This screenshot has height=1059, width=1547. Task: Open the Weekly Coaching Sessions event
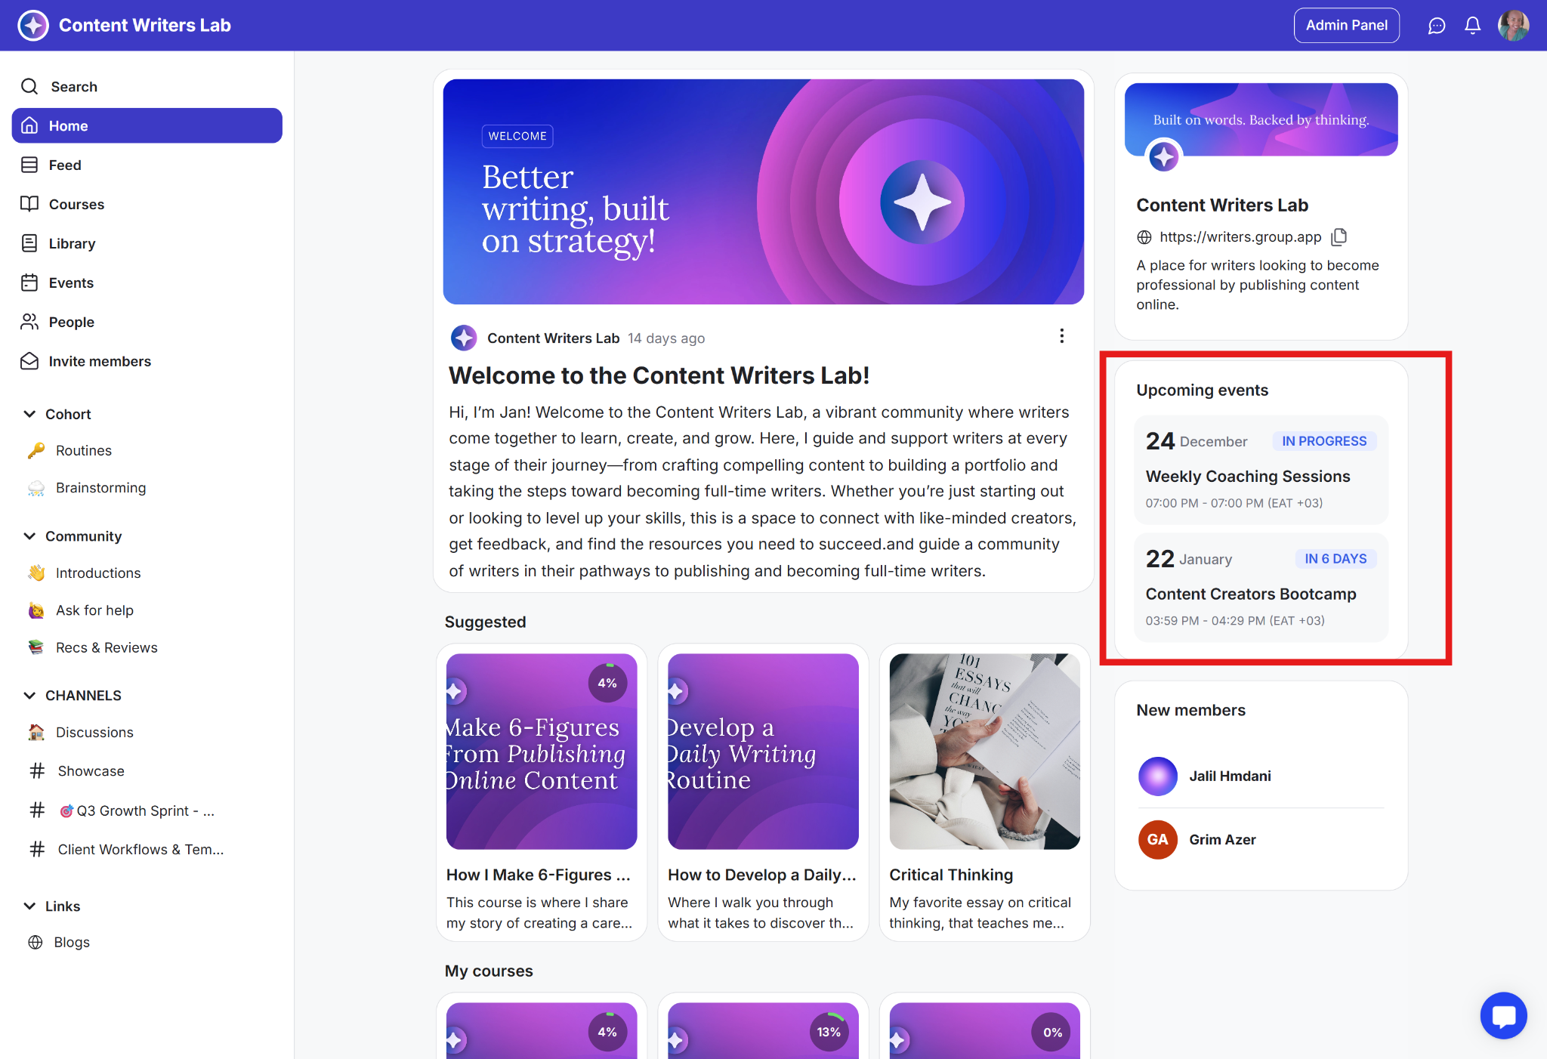(x=1248, y=477)
